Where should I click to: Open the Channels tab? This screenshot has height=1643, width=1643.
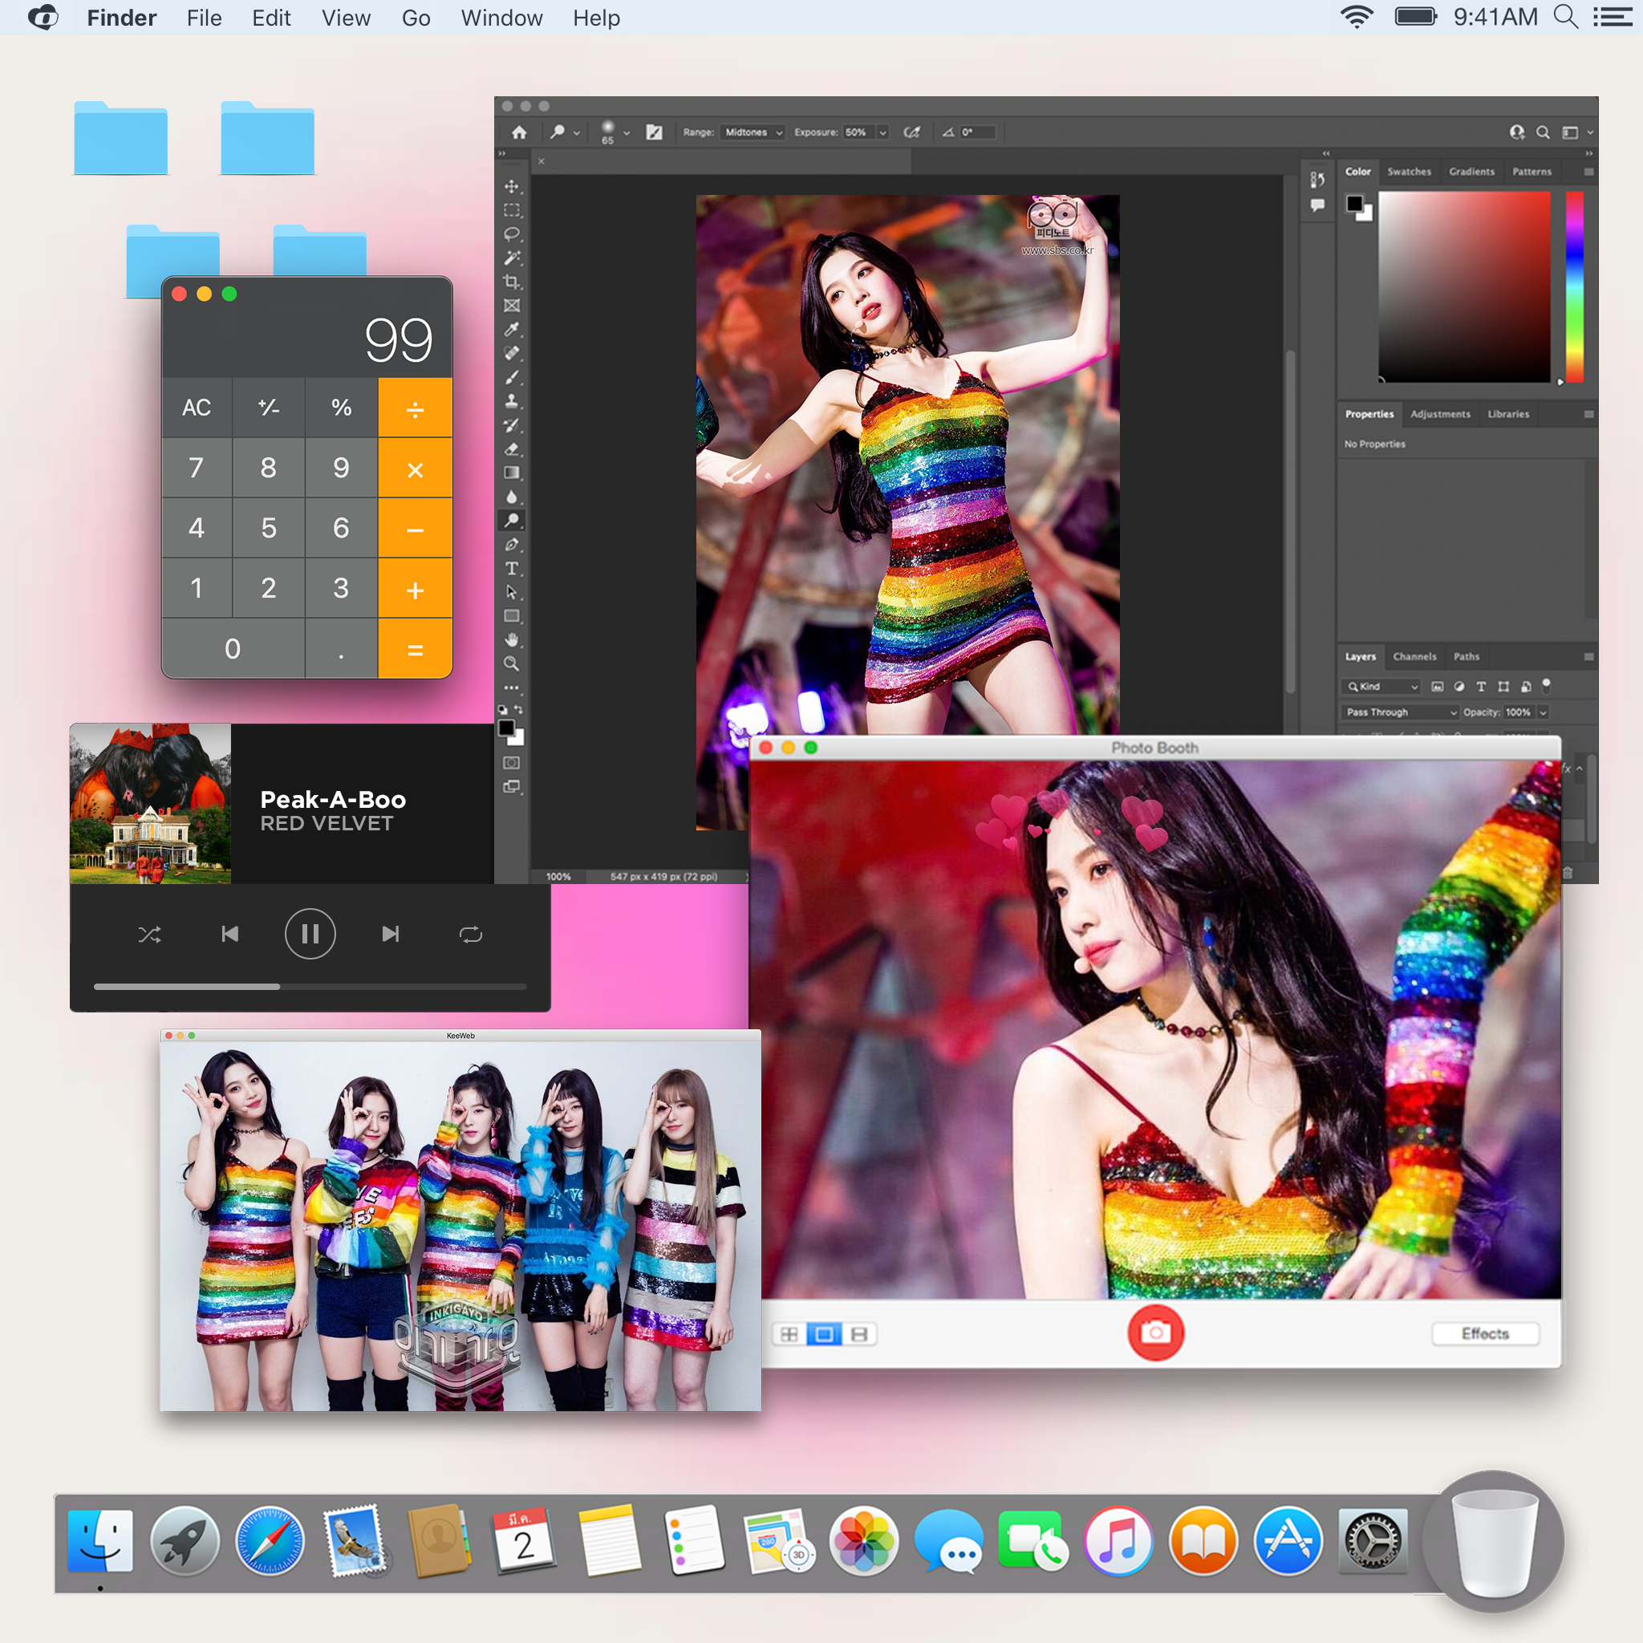pos(1414,656)
